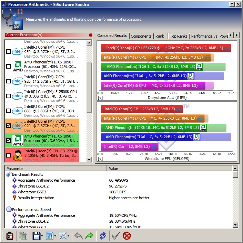
Task: Click the blue refresh arrows icon
Action: tap(103, 236)
